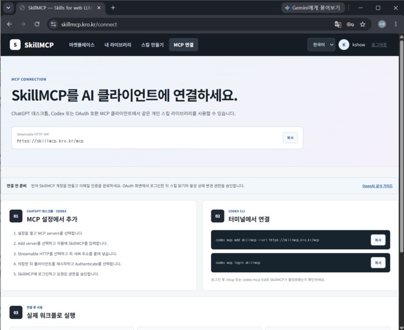Click the kshow username
Screen dimensions: 404x330
click(x=358, y=45)
